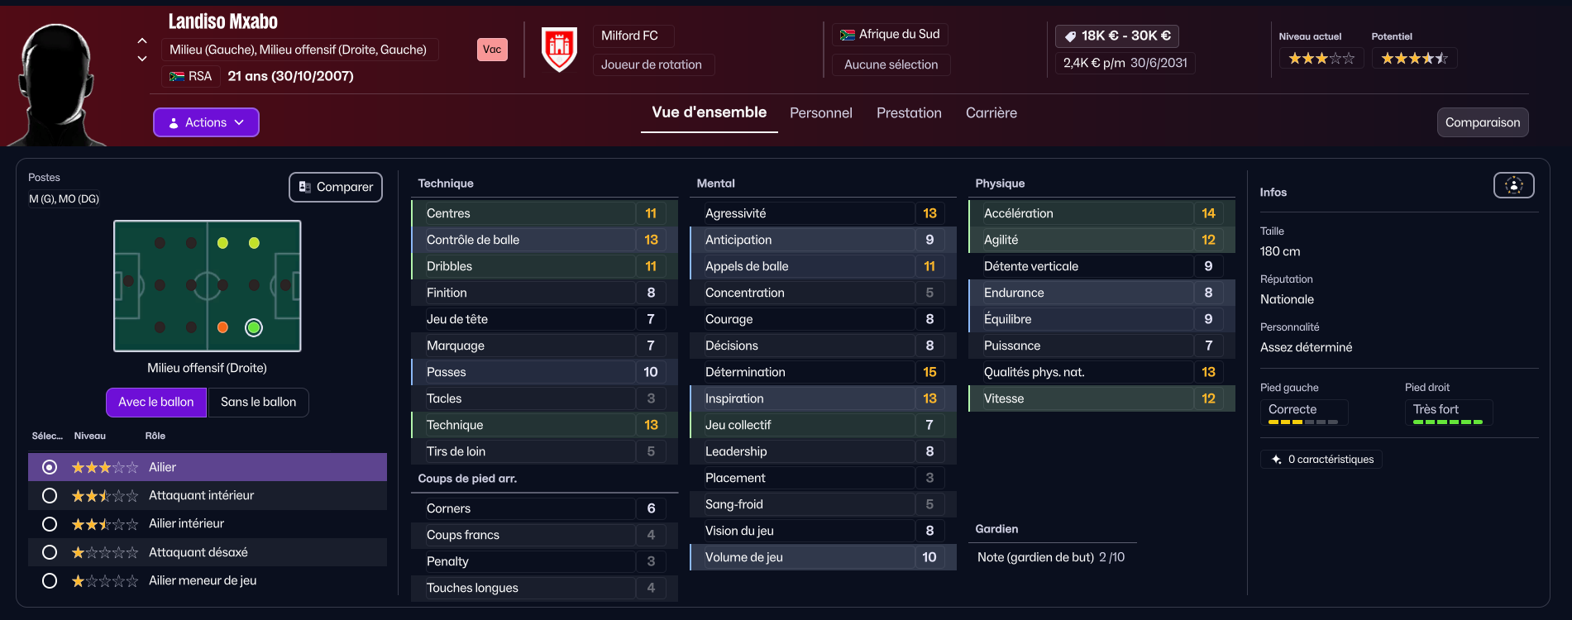Select the Ailier intérieur role radio button
The height and width of the screenshot is (620, 1572).
tap(50, 523)
